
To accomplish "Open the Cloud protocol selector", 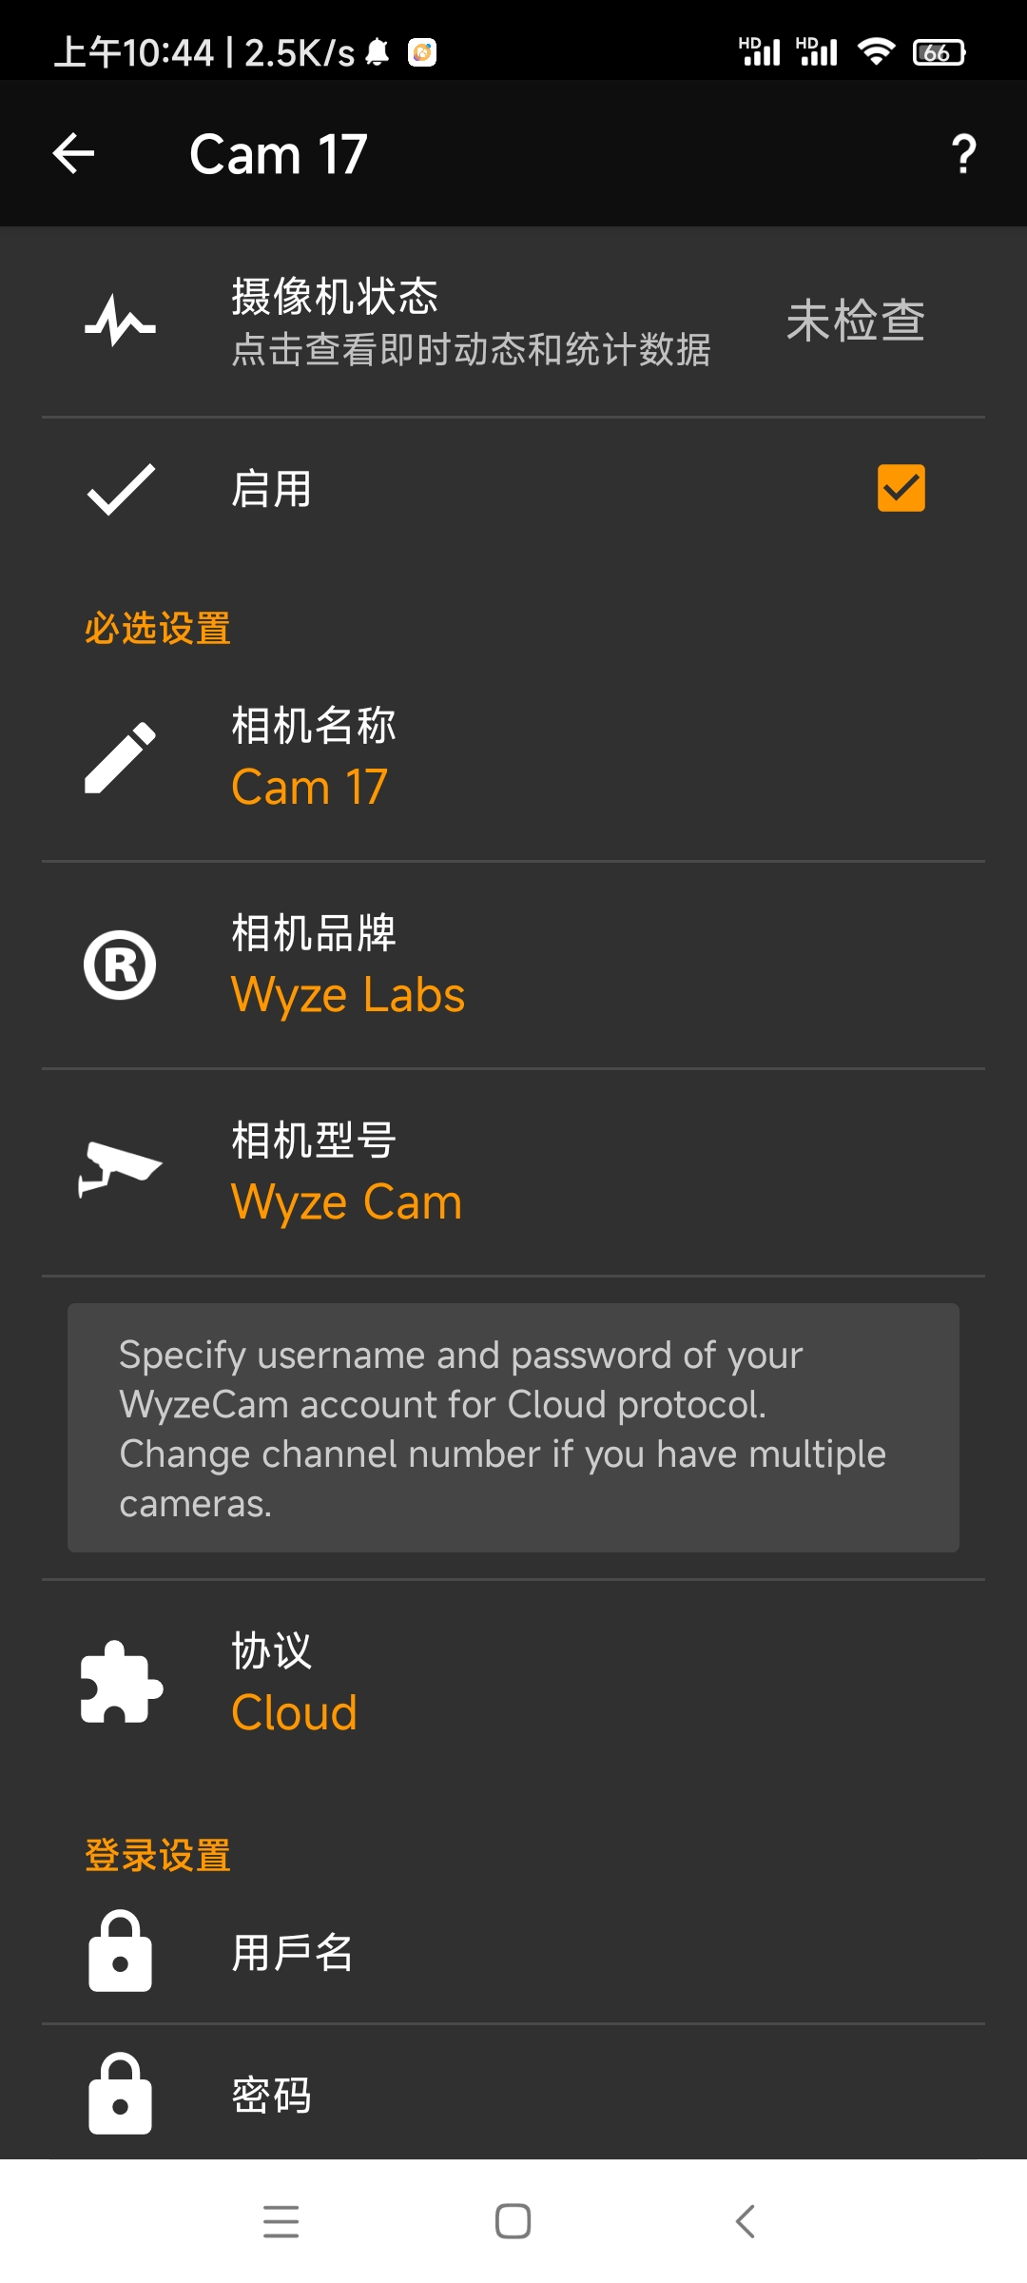I will 295,1712.
